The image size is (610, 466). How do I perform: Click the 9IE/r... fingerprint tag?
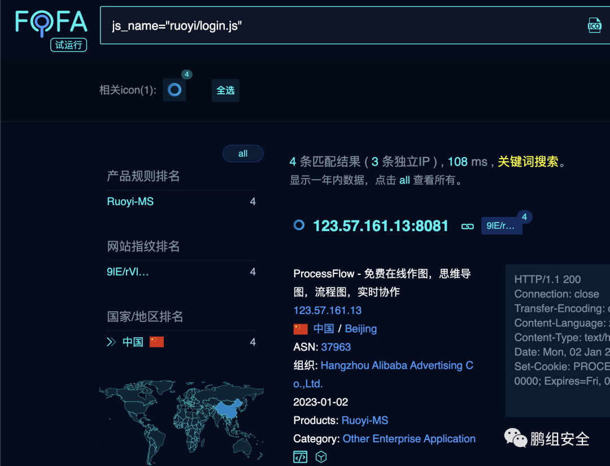point(502,225)
